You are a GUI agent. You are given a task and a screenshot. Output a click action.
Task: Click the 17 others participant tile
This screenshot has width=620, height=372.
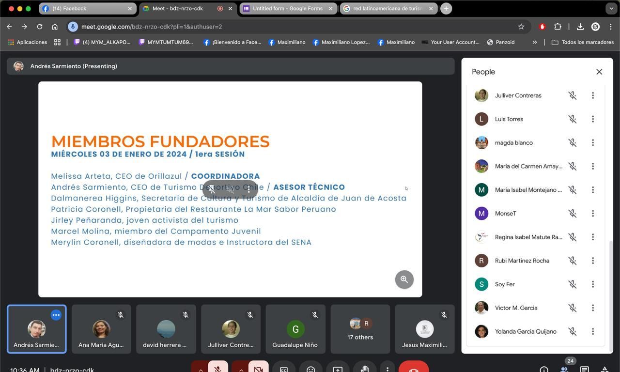360,329
